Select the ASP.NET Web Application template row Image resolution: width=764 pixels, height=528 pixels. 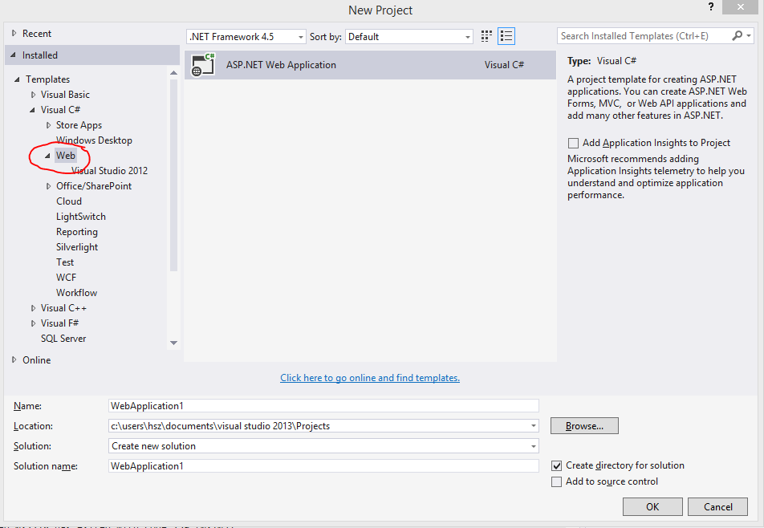tap(370, 65)
